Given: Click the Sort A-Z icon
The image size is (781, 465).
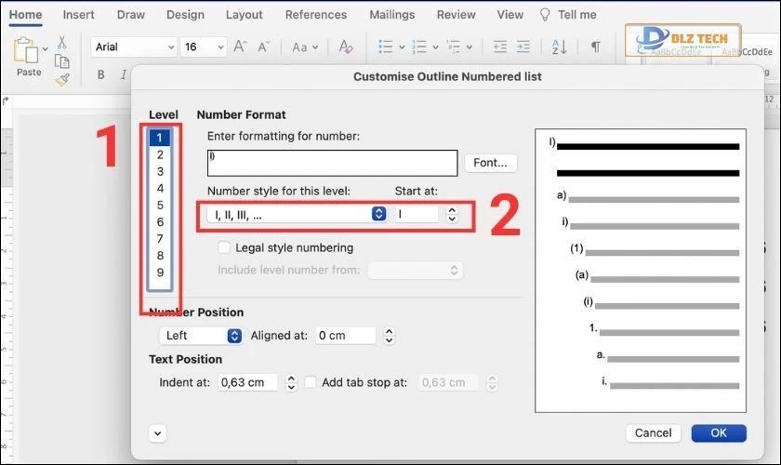Looking at the screenshot, I should pyautogui.click(x=559, y=47).
